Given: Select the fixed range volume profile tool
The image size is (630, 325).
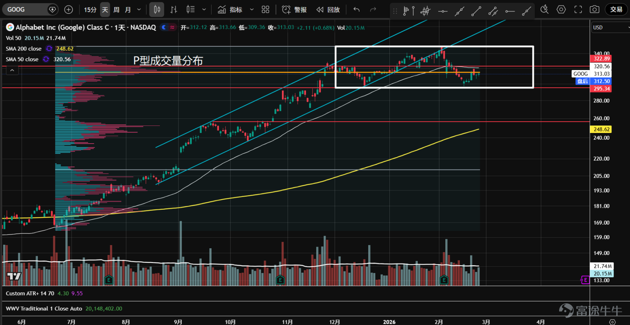Looking at the screenshot, I should (x=409, y=11).
